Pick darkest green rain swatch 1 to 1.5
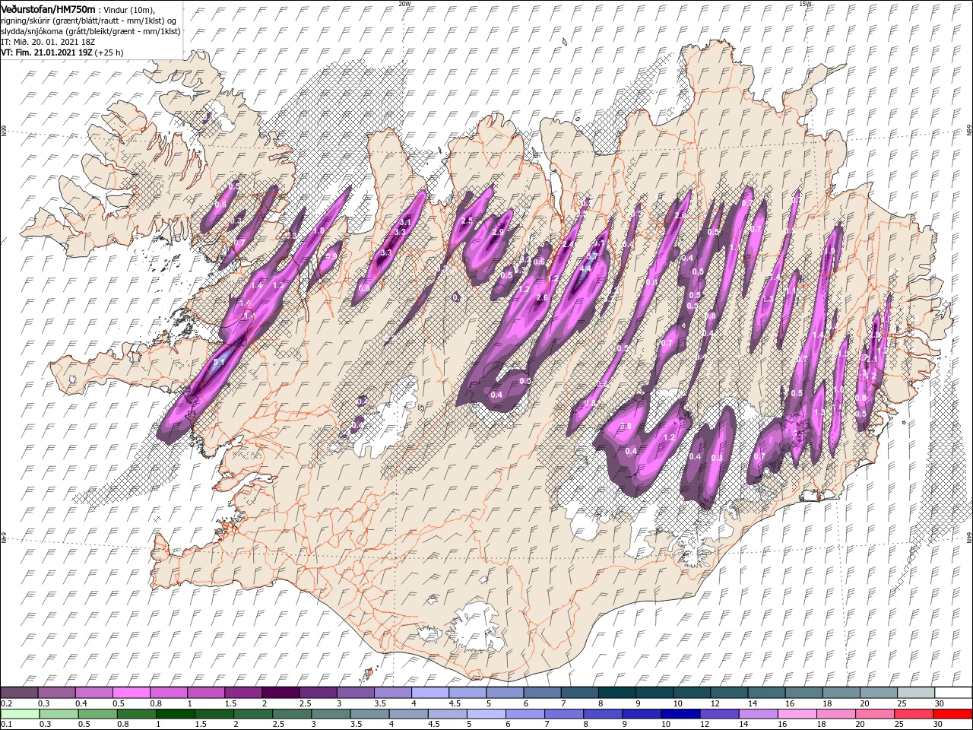 tap(176, 715)
